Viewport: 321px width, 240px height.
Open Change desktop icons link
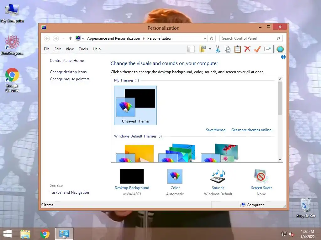click(68, 72)
